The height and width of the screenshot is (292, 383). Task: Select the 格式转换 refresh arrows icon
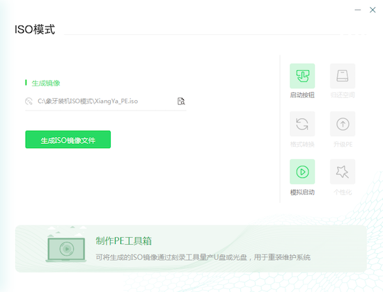(x=302, y=124)
